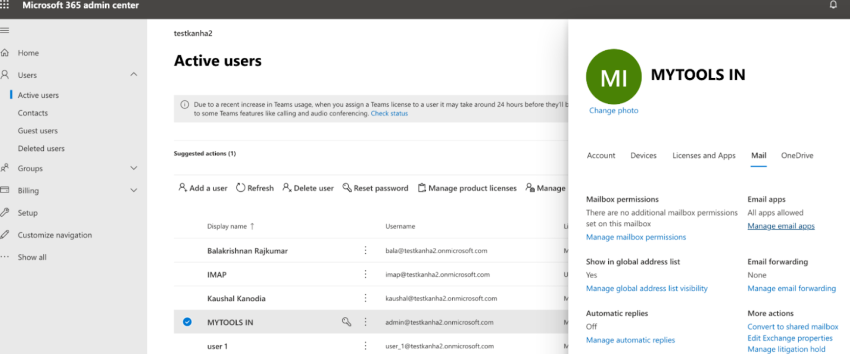850x354 pixels.
Task: Uncheck the MYTOOLS IN row checkbox
Action: pos(187,322)
